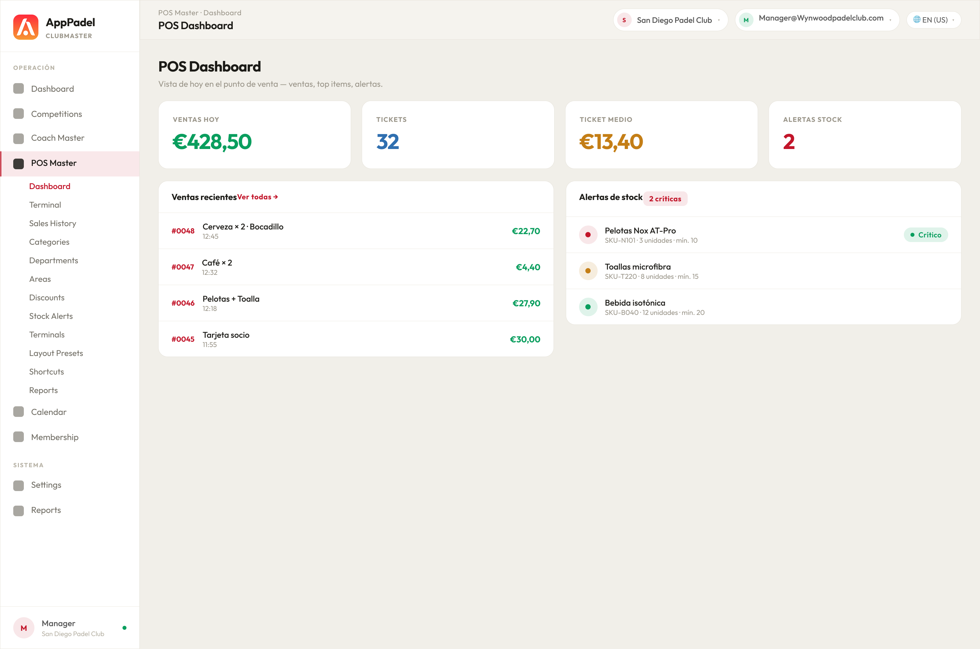
Task: Navigate to Competitions
Action: pos(57,114)
